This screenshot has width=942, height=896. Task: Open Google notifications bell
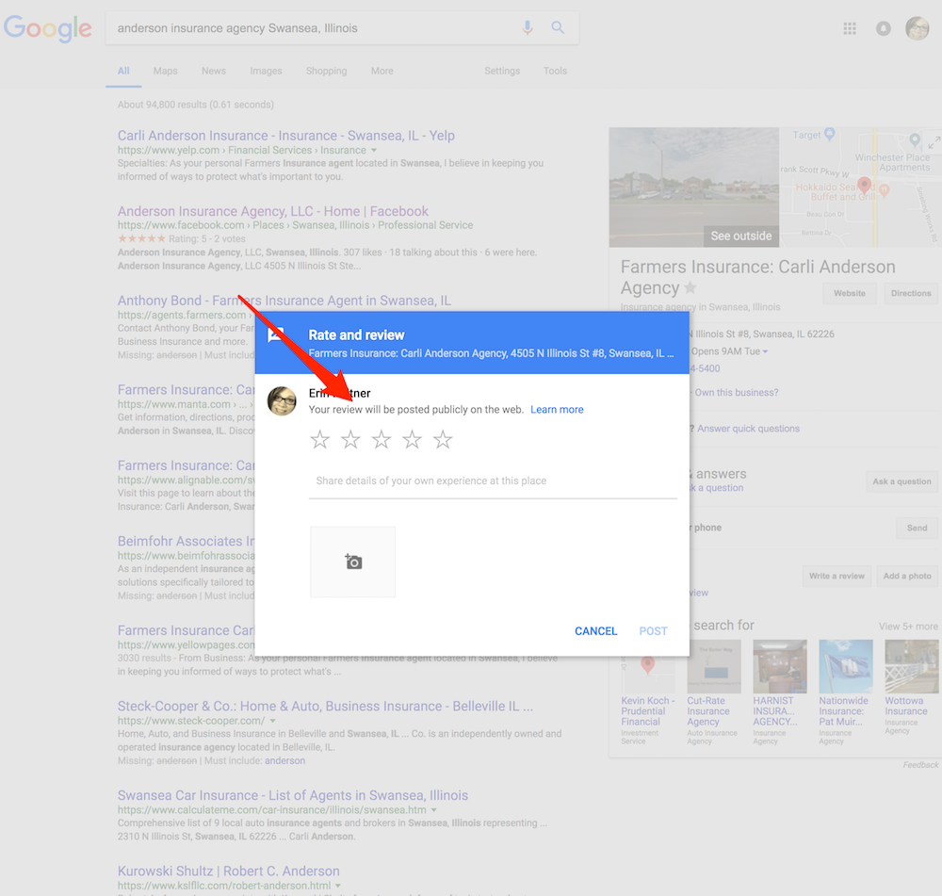[884, 28]
